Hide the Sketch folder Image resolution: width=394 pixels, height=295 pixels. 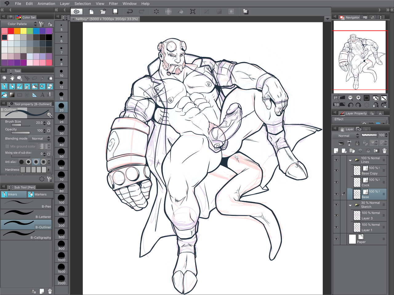tap(336, 205)
